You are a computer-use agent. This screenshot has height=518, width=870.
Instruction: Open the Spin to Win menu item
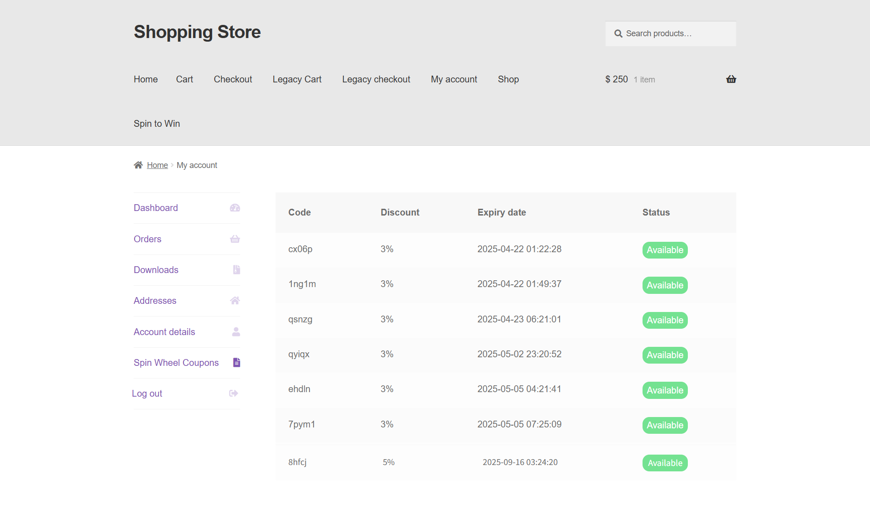coord(157,124)
